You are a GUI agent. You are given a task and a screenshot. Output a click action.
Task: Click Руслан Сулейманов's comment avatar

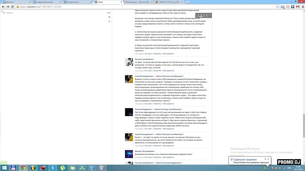129,62
